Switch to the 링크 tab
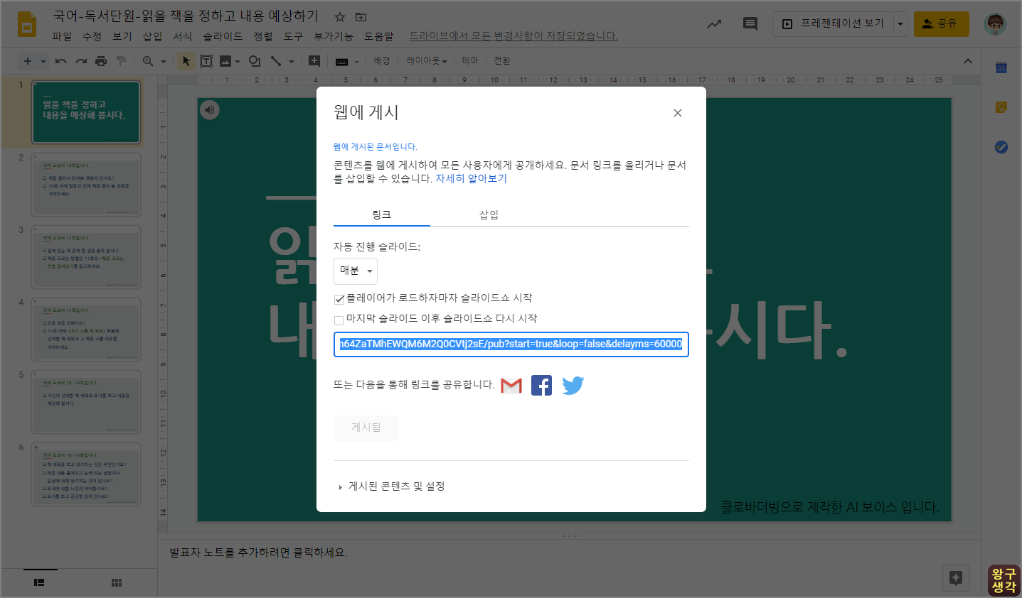 pyautogui.click(x=382, y=214)
